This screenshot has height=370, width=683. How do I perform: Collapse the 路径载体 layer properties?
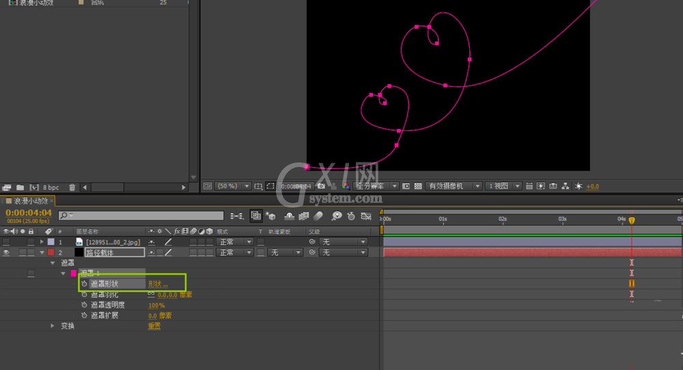point(42,253)
